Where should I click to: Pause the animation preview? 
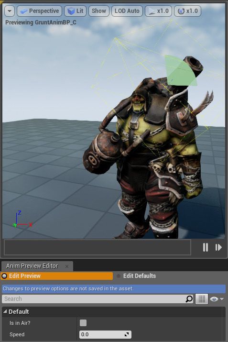(206, 247)
